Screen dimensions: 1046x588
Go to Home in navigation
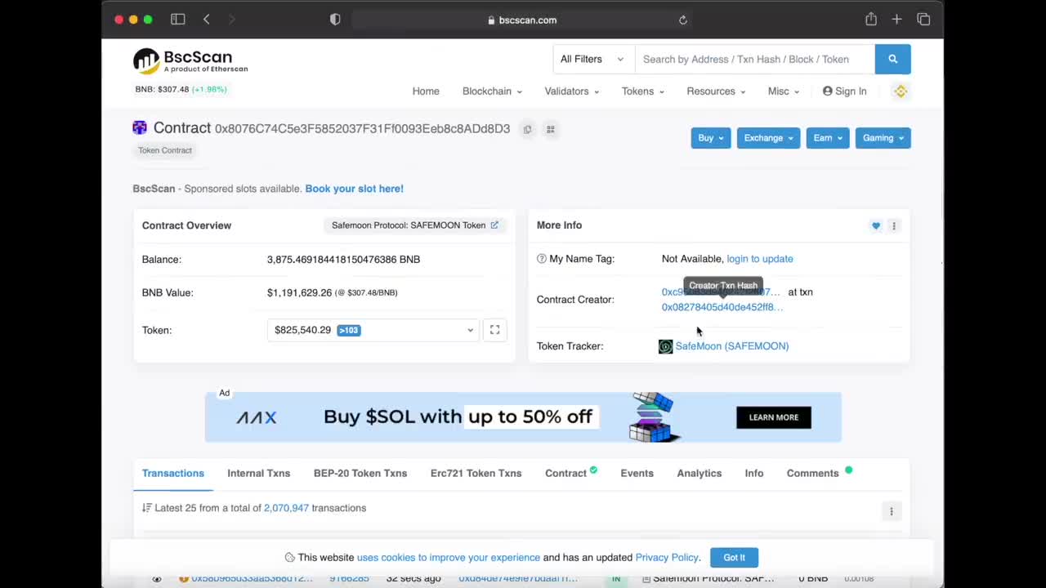coord(426,91)
